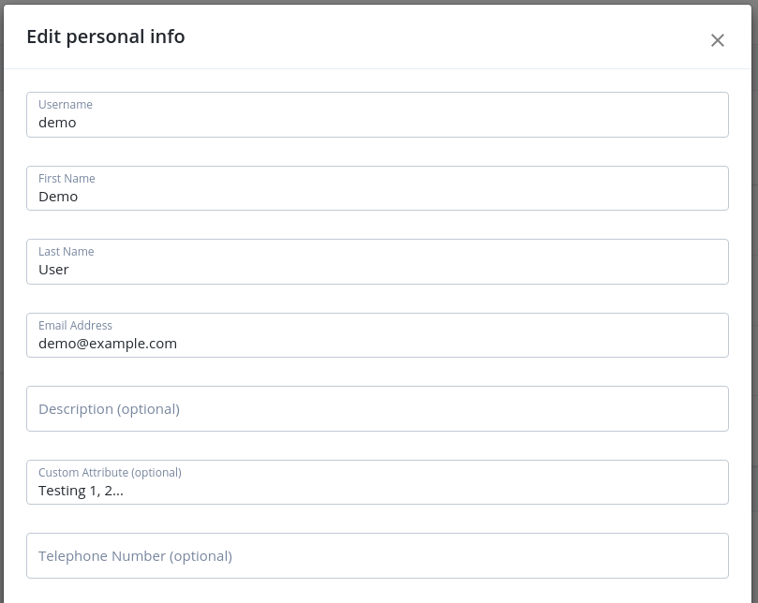
Task: Click the "Custom Attribute (optional)" floating label
Action: click(x=110, y=473)
